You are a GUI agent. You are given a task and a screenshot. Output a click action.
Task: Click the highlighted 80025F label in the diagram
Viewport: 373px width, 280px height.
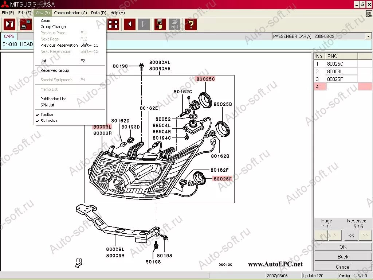[x=223, y=179]
